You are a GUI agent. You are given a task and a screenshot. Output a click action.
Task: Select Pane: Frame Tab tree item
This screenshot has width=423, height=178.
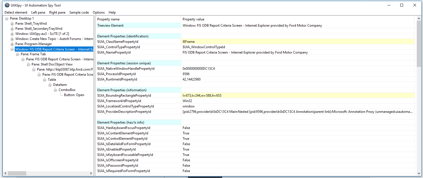pos(33,54)
